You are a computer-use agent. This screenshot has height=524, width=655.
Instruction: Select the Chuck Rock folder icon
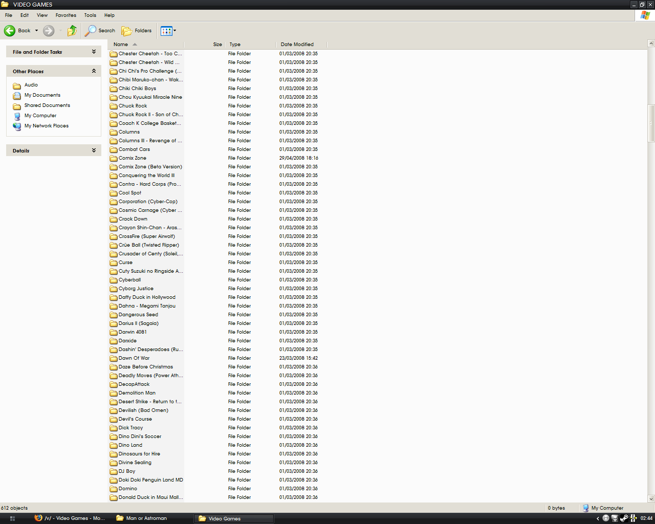click(114, 106)
